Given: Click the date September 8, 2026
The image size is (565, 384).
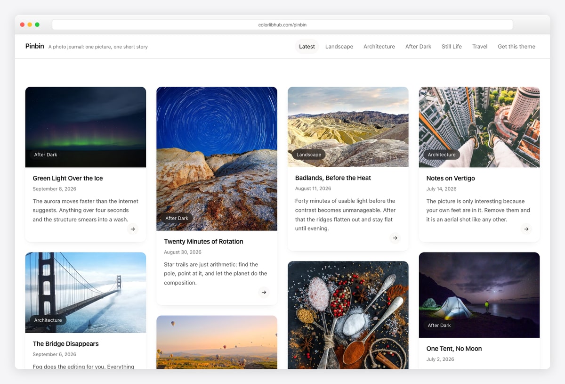Looking at the screenshot, I should (54, 189).
